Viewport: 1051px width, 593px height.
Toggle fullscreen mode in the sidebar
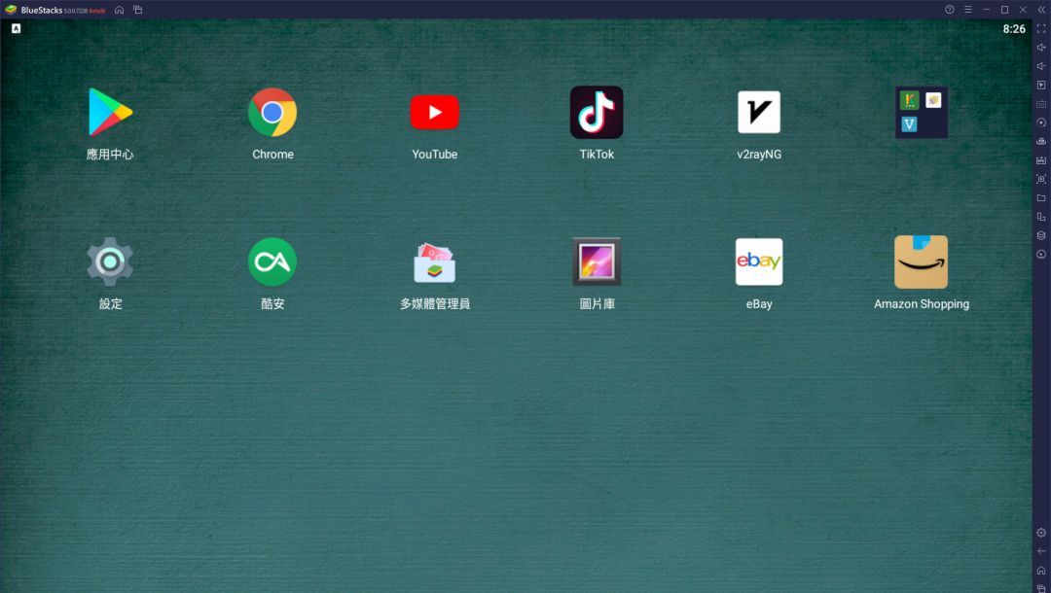1041,29
